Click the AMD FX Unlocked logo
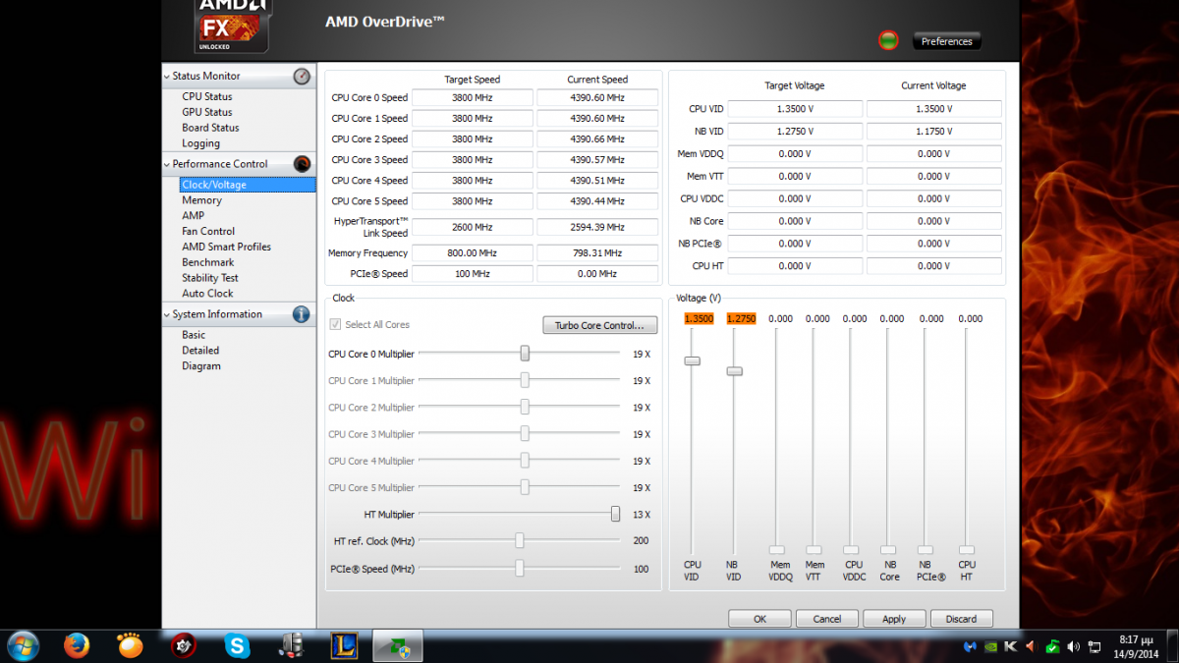Image resolution: width=1179 pixels, height=663 pixels. click(233, 27)
